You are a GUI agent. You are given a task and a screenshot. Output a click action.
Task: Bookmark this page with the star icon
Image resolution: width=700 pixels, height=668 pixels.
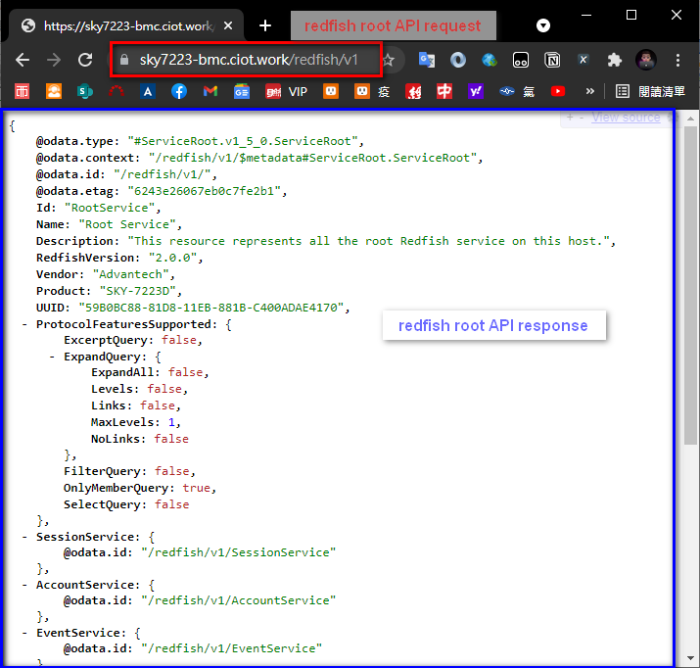coord(388,60)
